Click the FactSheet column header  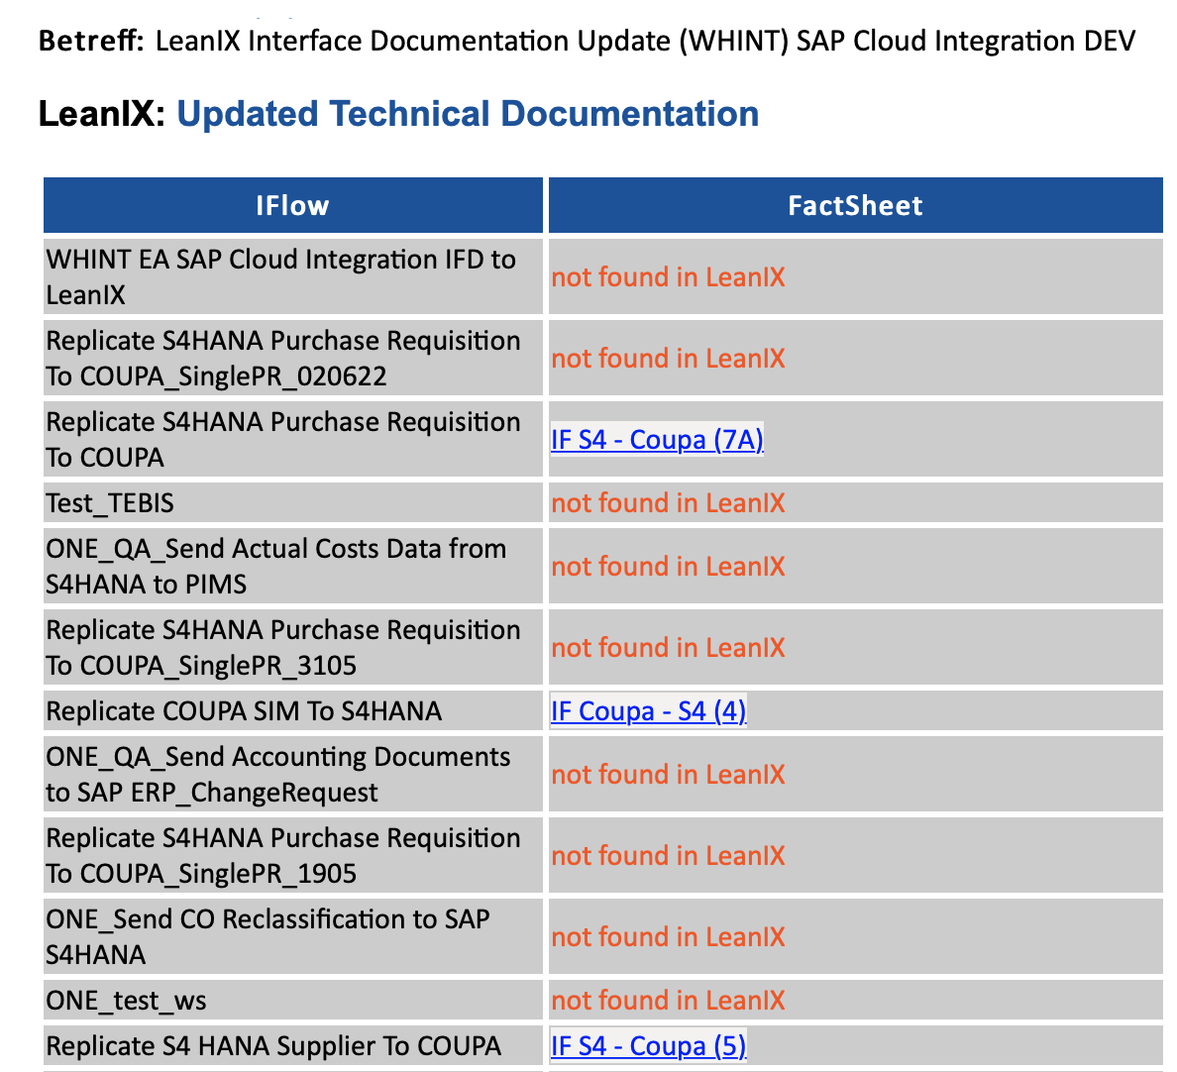(855, 205)
